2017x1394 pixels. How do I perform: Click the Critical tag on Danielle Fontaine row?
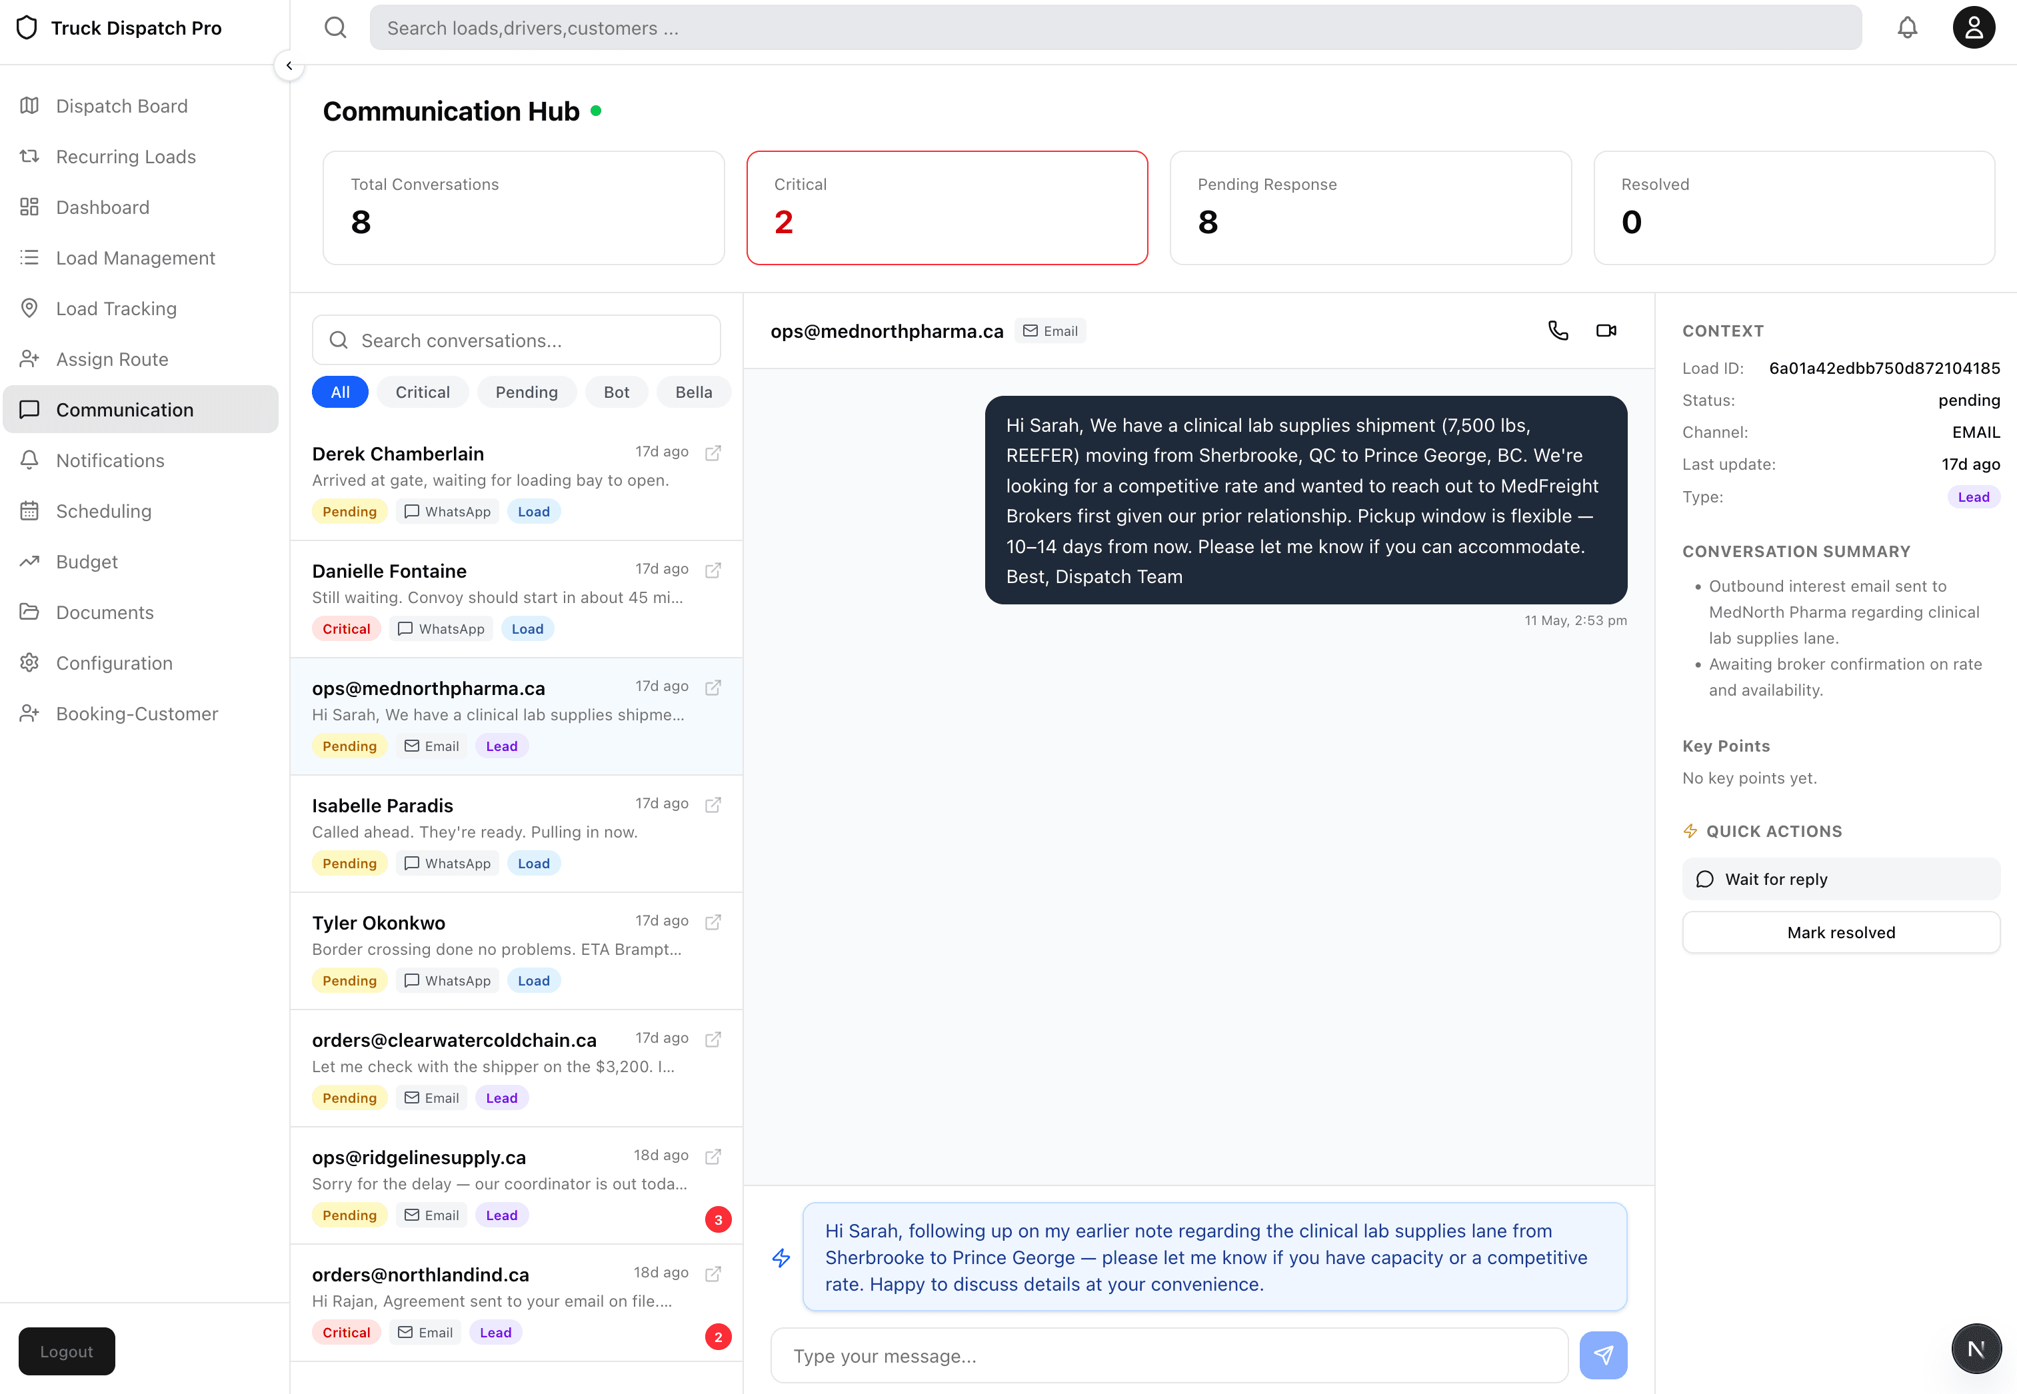346,629
